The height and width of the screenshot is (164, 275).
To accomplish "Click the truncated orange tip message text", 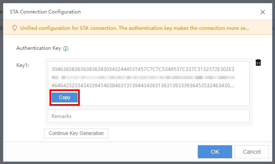I will tap(135, 28).
